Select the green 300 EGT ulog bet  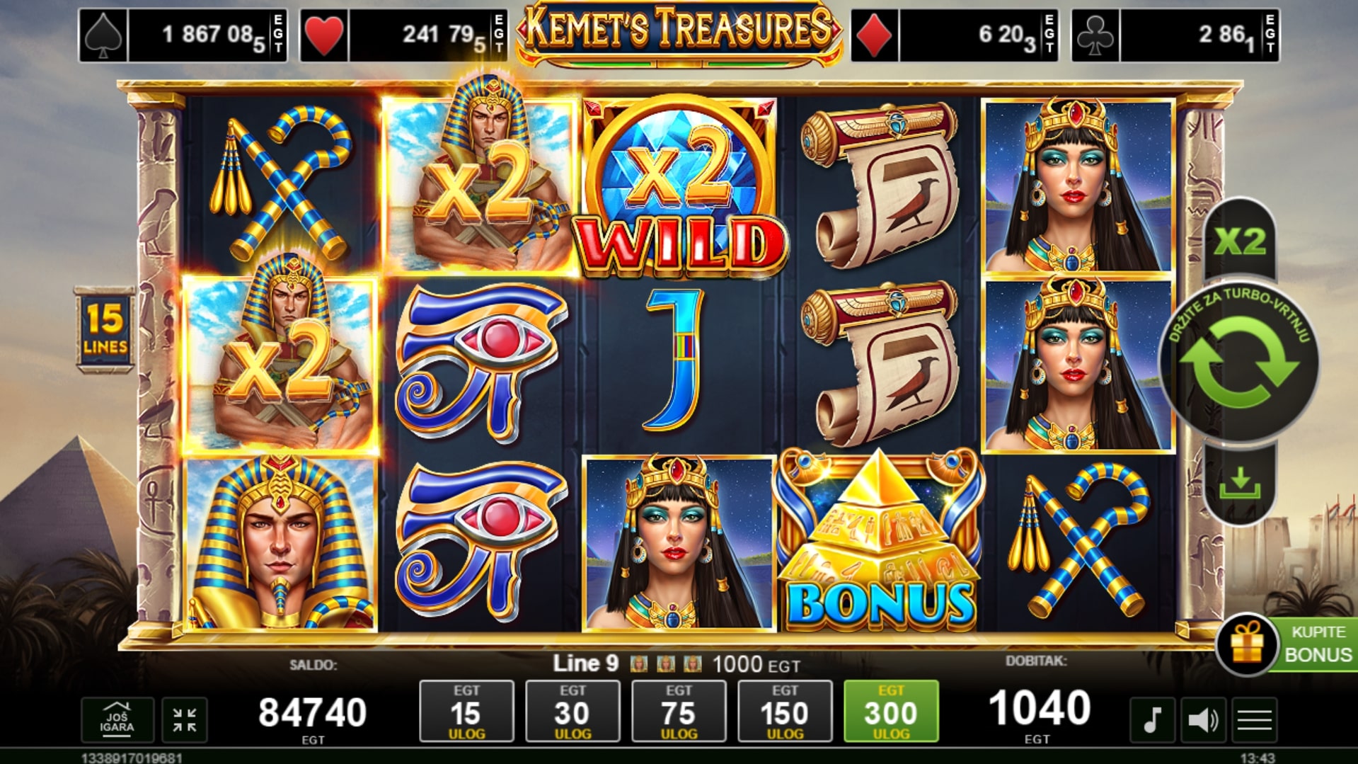891,712
